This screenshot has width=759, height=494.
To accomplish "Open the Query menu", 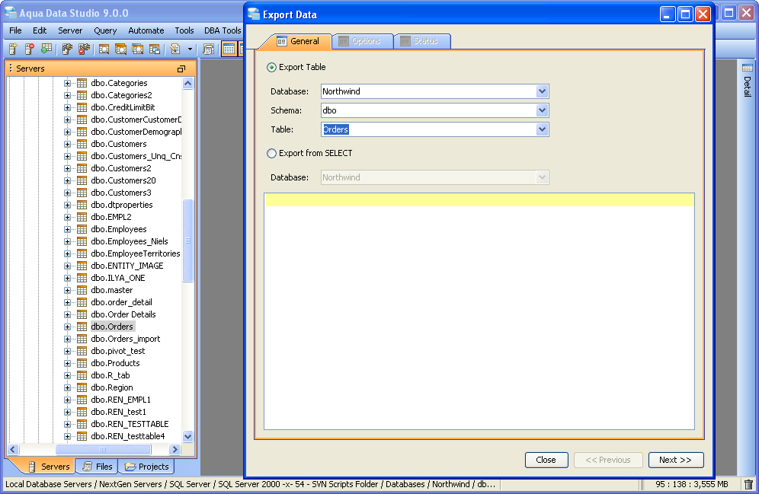I will pyautogui.click(x=105, y=30).
